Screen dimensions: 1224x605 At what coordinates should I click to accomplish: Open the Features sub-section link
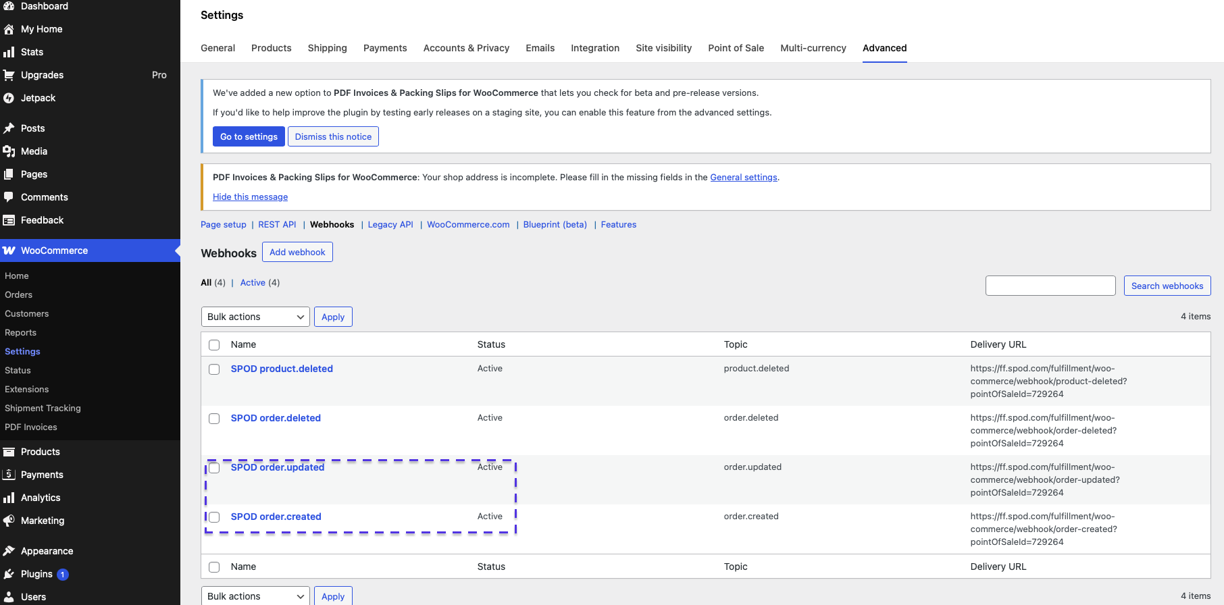click(x=618, y=224)
